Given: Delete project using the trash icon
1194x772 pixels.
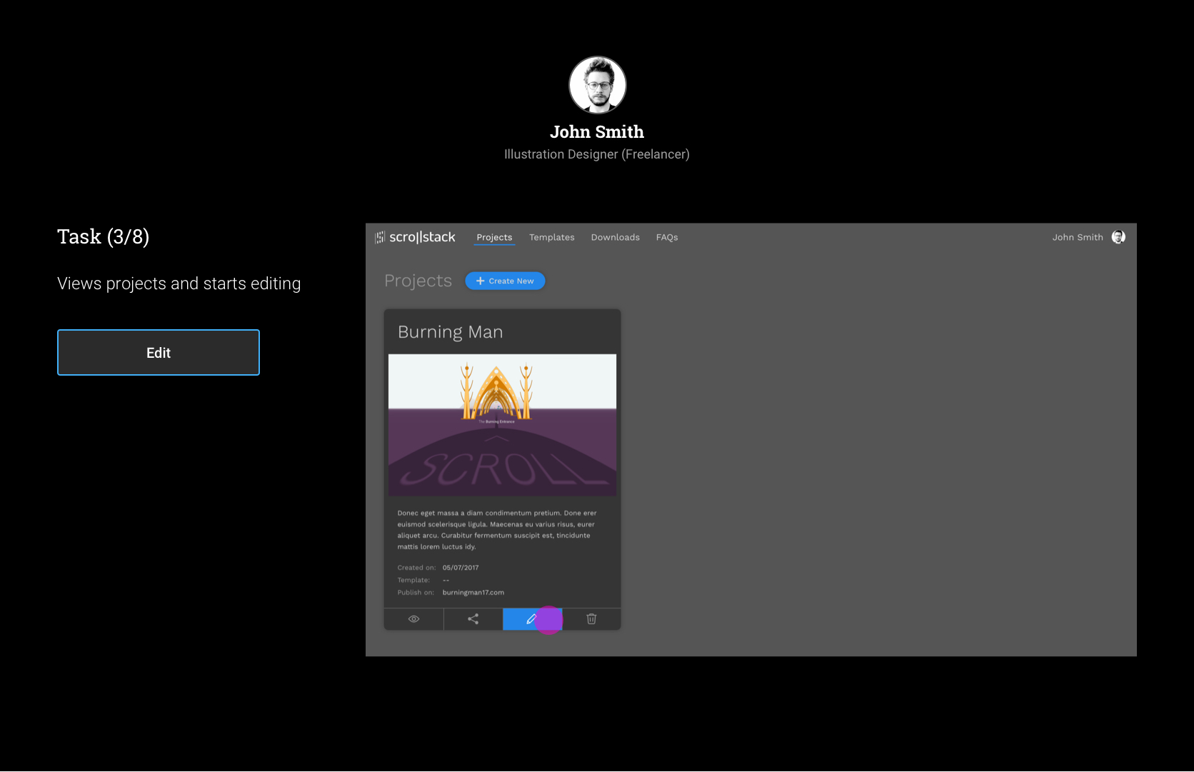Looking at the screenshot, I should point(591,619).
